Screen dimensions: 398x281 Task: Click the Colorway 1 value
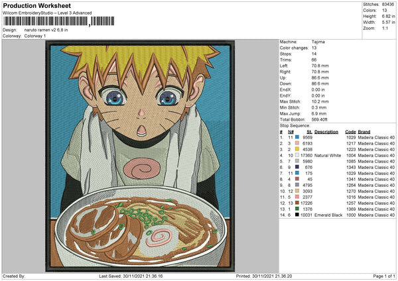[x=35, y=36]
